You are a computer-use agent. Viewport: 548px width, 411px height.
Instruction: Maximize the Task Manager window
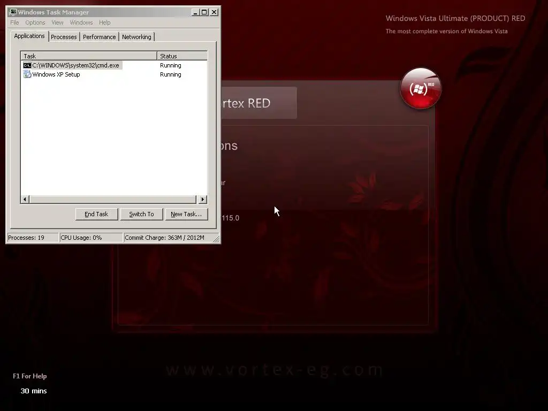point(204,12)
